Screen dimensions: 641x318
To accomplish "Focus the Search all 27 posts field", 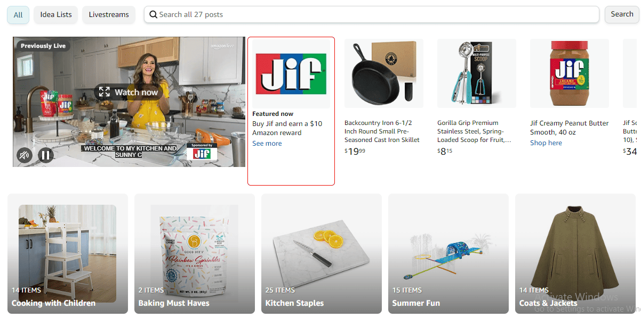I will [x=372, y=14].
